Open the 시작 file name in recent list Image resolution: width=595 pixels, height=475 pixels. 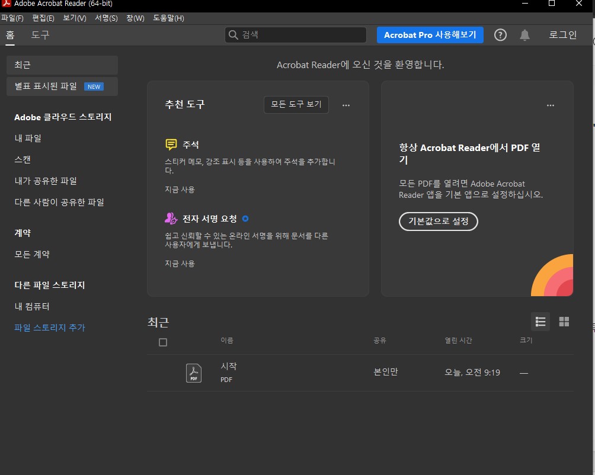[x=228, y=366]
